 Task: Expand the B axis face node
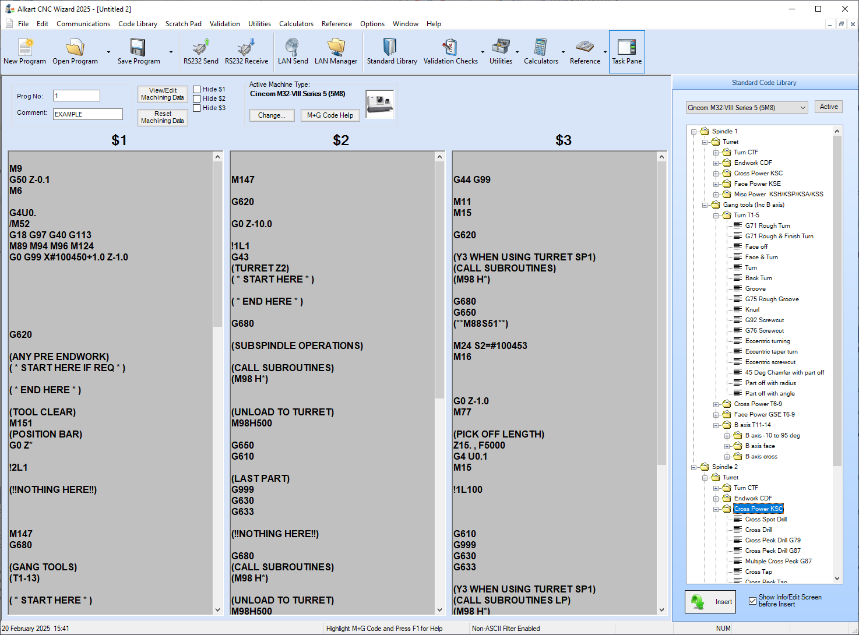pyautogui.click(x=727, y=446)
